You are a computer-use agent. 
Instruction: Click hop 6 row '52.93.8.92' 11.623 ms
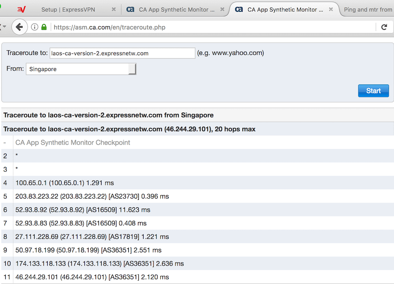coord(197,209)
